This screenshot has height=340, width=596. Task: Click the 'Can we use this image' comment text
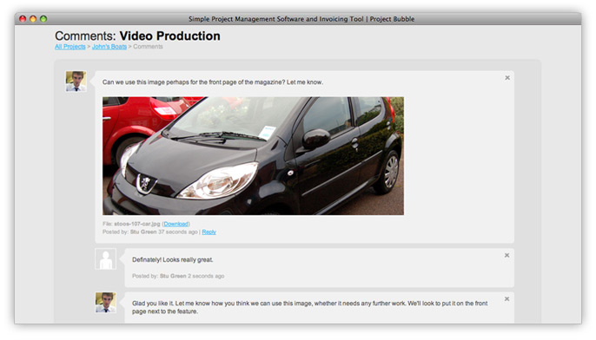[213, 82]
